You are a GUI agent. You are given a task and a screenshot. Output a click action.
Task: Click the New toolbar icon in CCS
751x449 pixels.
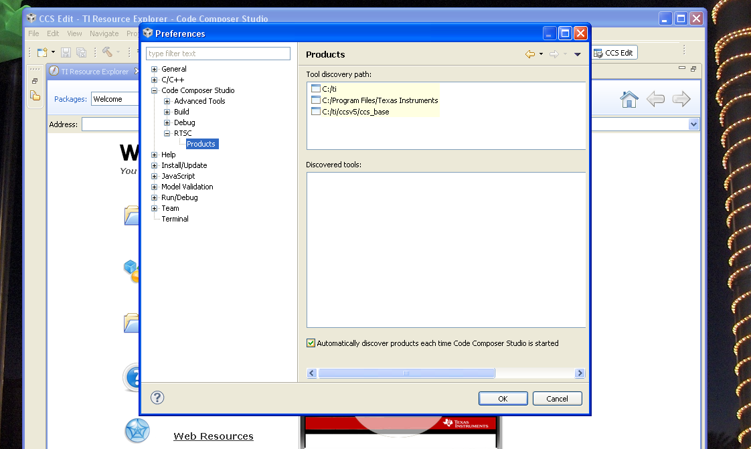pyautogui.click(x=43, y=52)
